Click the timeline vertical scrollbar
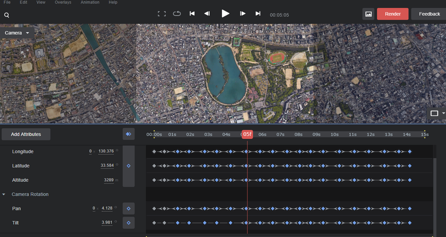Image resolution: width=446 pixels, height=237 pixels. 435,196
